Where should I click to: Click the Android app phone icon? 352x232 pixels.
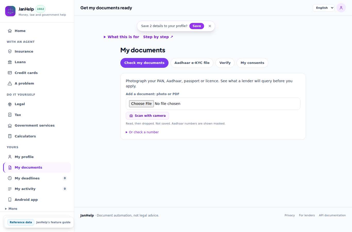click(x=10, y=200)
